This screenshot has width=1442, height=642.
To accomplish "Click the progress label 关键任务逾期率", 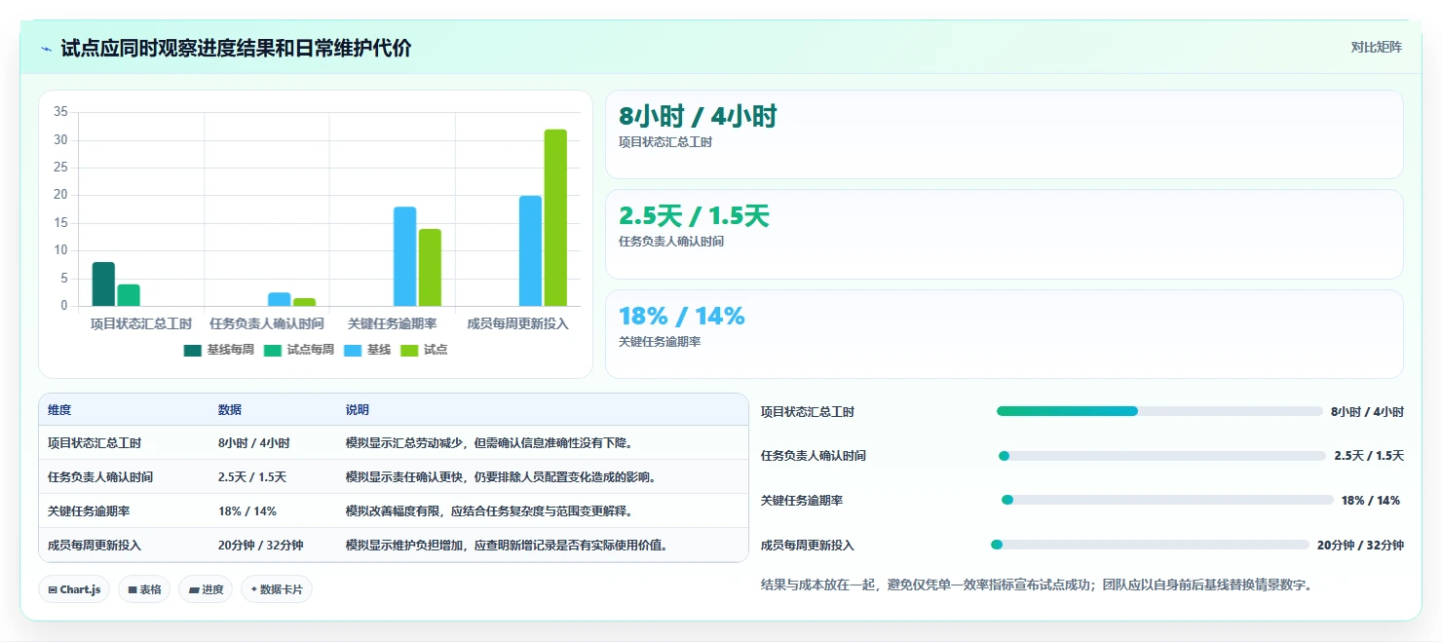I will point(802,501).
